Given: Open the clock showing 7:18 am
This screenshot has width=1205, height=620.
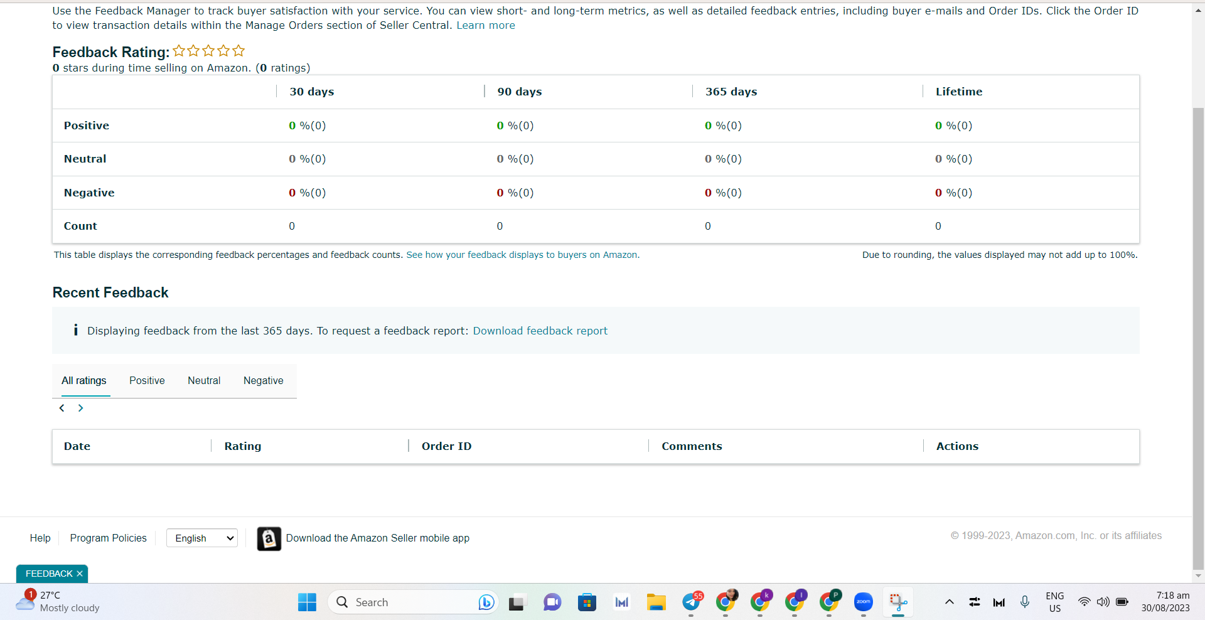Looking at the screenshot, I should pyautogui.click(x=1165, y=602).
